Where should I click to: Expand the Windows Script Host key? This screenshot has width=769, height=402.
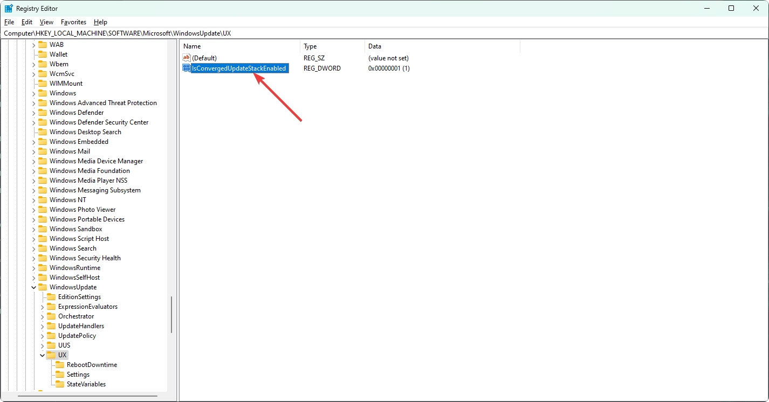coord(33,239)
